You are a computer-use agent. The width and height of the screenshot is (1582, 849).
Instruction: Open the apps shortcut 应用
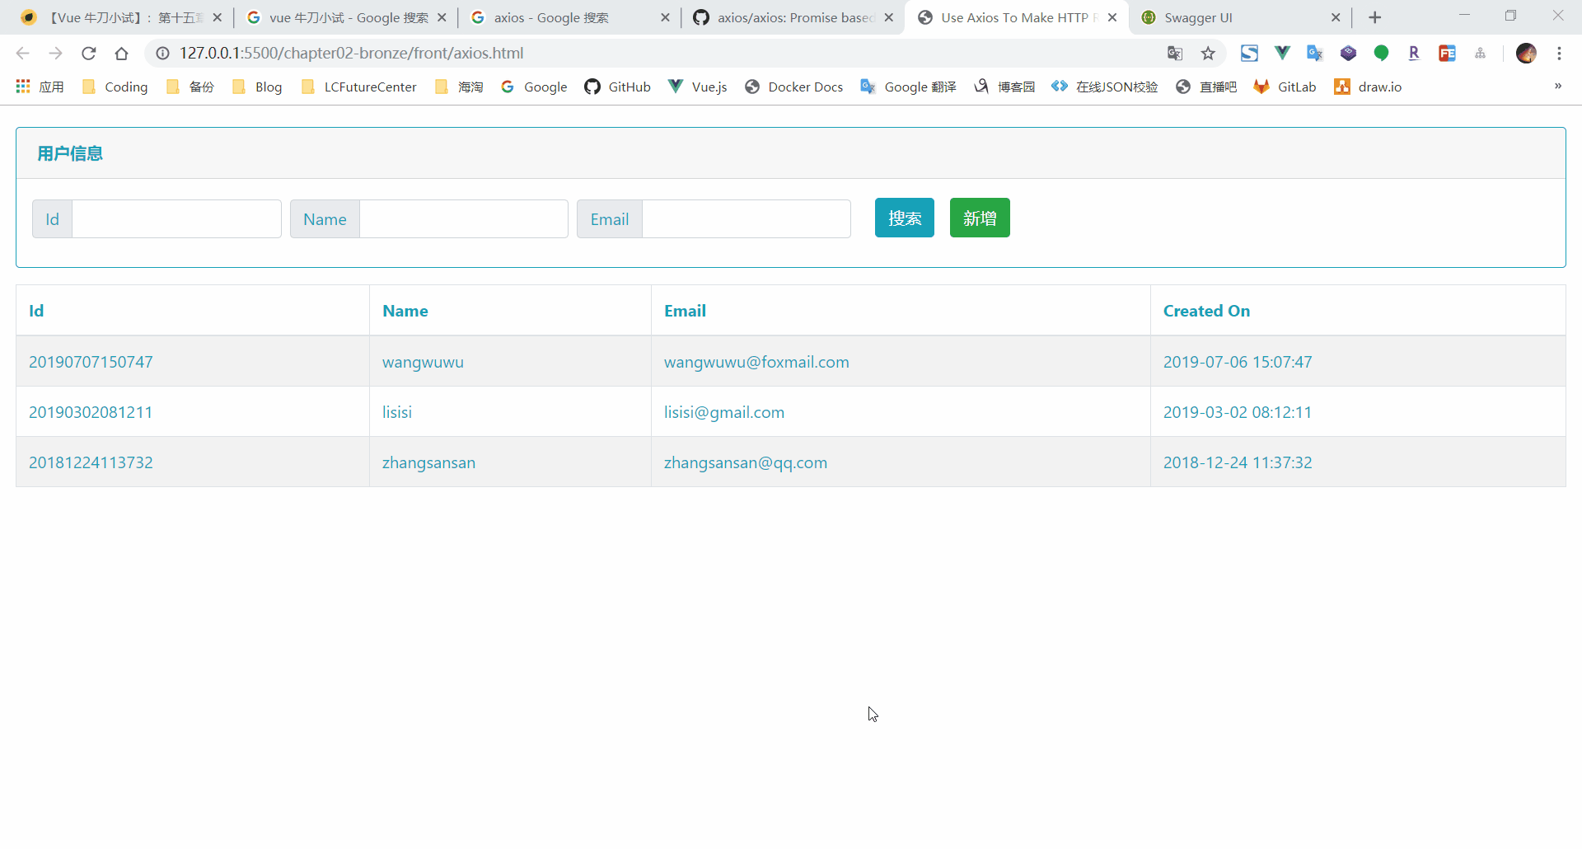[x=40, y=87]
